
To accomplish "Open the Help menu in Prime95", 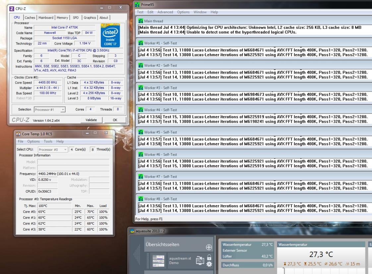I will pyautogui.click(x=214, y=12).
